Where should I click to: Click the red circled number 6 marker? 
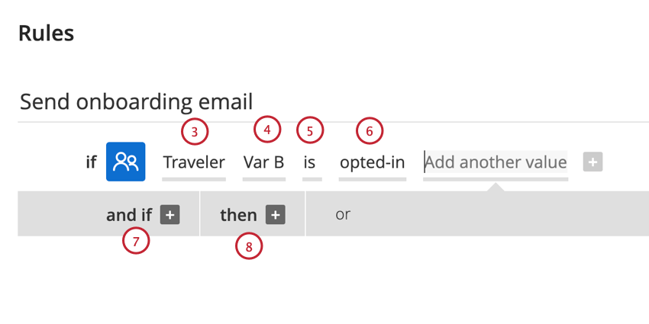point(370,131)
